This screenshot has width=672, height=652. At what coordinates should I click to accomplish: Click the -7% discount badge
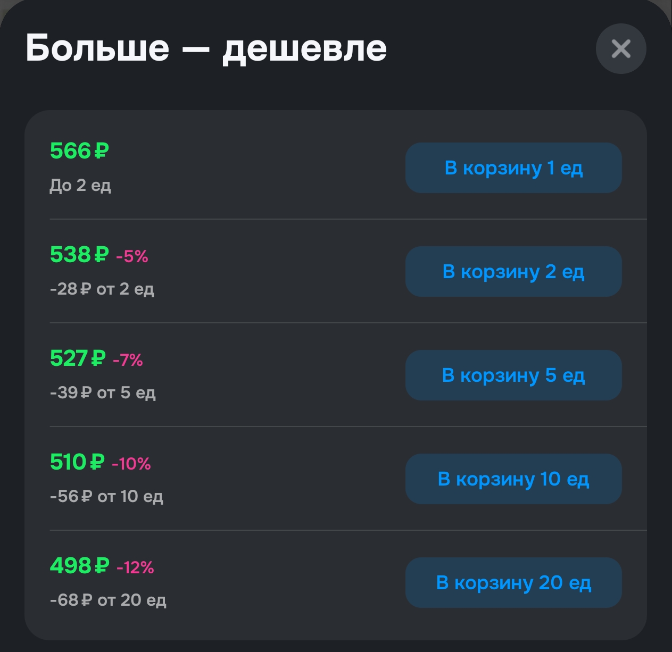(x=128, y=361)
